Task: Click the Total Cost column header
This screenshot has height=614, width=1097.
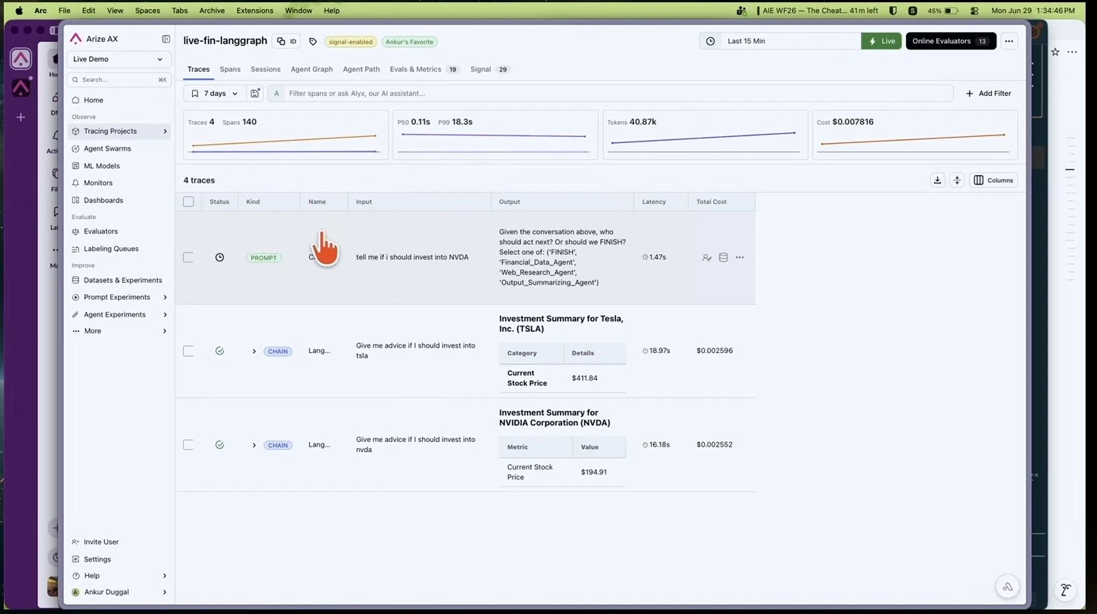Action: click(x=712, y=202)
